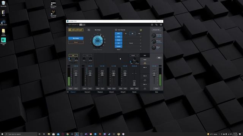Click the Cortana circle on taskbar
Screen dimensions: 243x136
point(39,134)
